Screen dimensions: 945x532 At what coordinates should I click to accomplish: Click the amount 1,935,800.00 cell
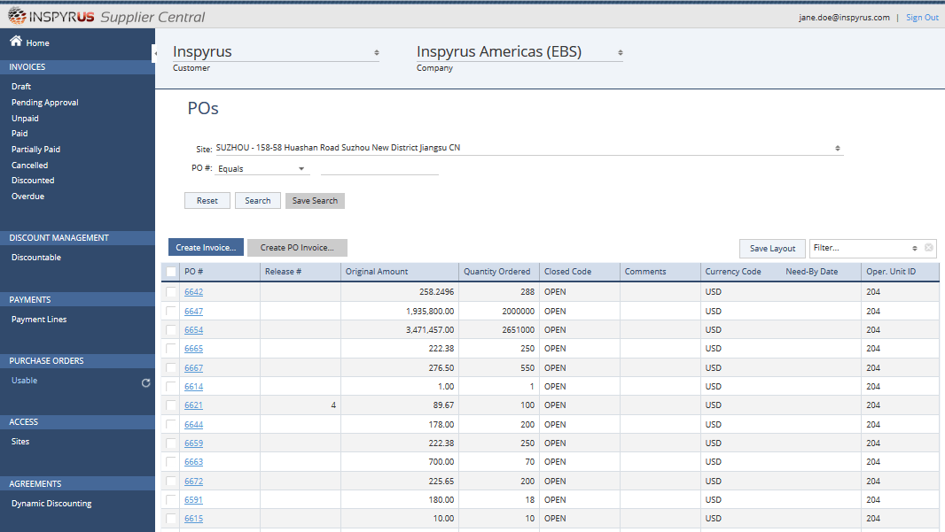(x=400, y=311)
